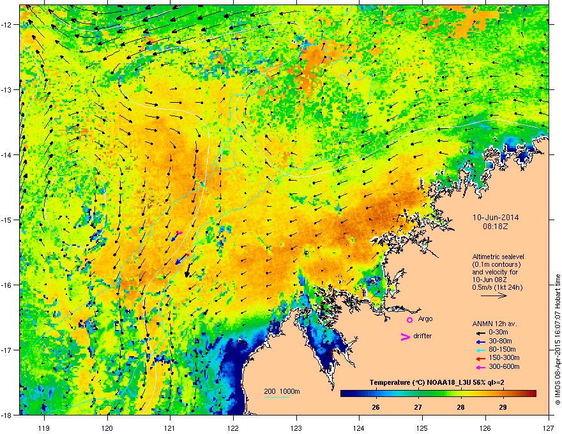Click the '200 1000m' isobath label
The height and width of the screenshot is (434, 562).
[282, 391]
